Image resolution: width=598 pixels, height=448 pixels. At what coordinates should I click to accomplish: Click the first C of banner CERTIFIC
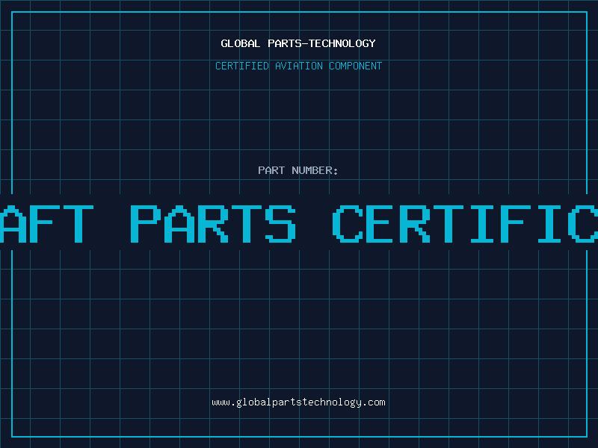coord(348,223)
